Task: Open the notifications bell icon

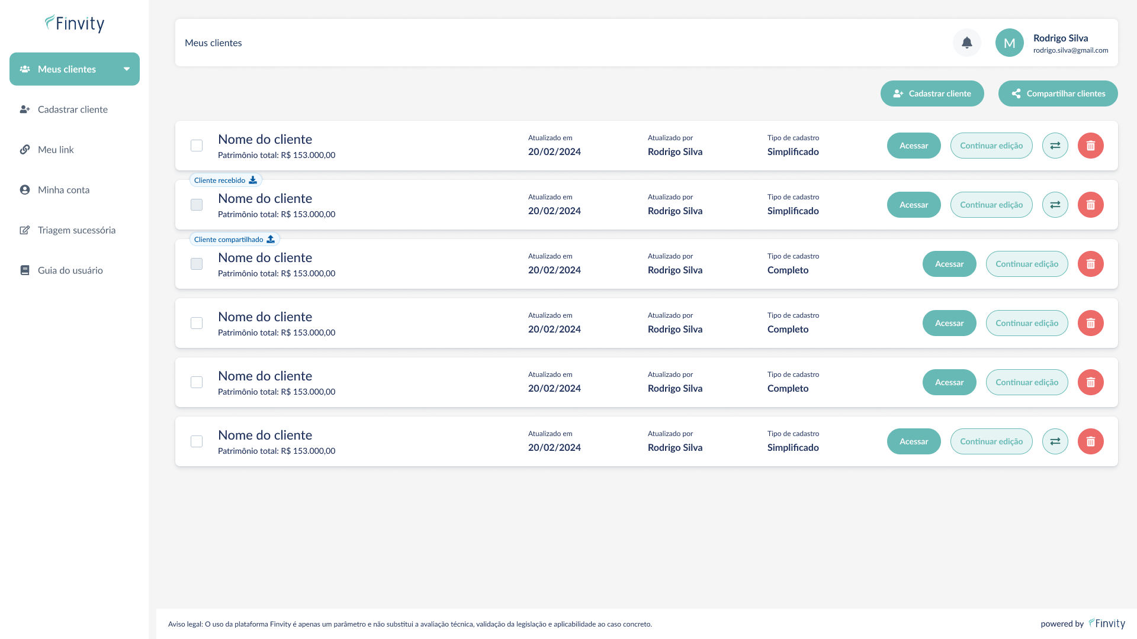Action: 966,43
